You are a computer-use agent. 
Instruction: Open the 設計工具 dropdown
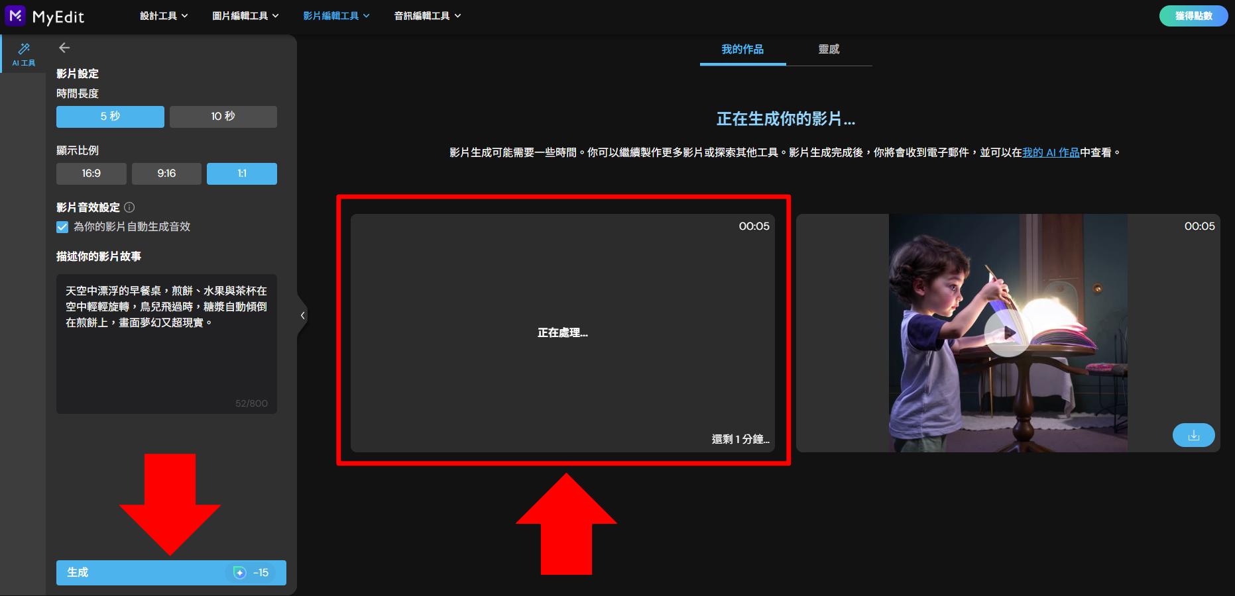(163, 15)
